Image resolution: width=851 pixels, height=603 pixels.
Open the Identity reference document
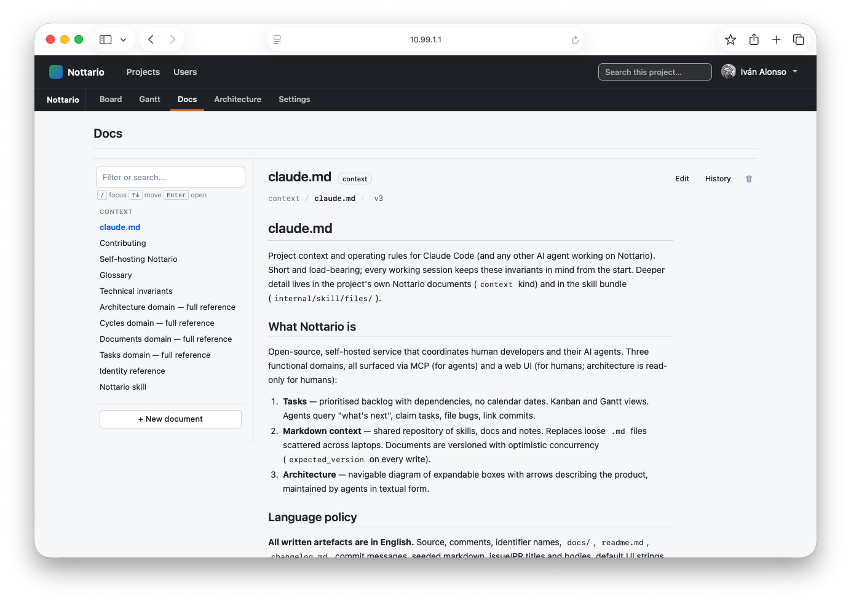tap(132, 371)
